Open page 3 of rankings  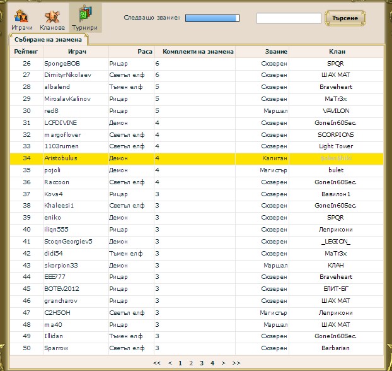pyautogui.click(x=202, y=363)
